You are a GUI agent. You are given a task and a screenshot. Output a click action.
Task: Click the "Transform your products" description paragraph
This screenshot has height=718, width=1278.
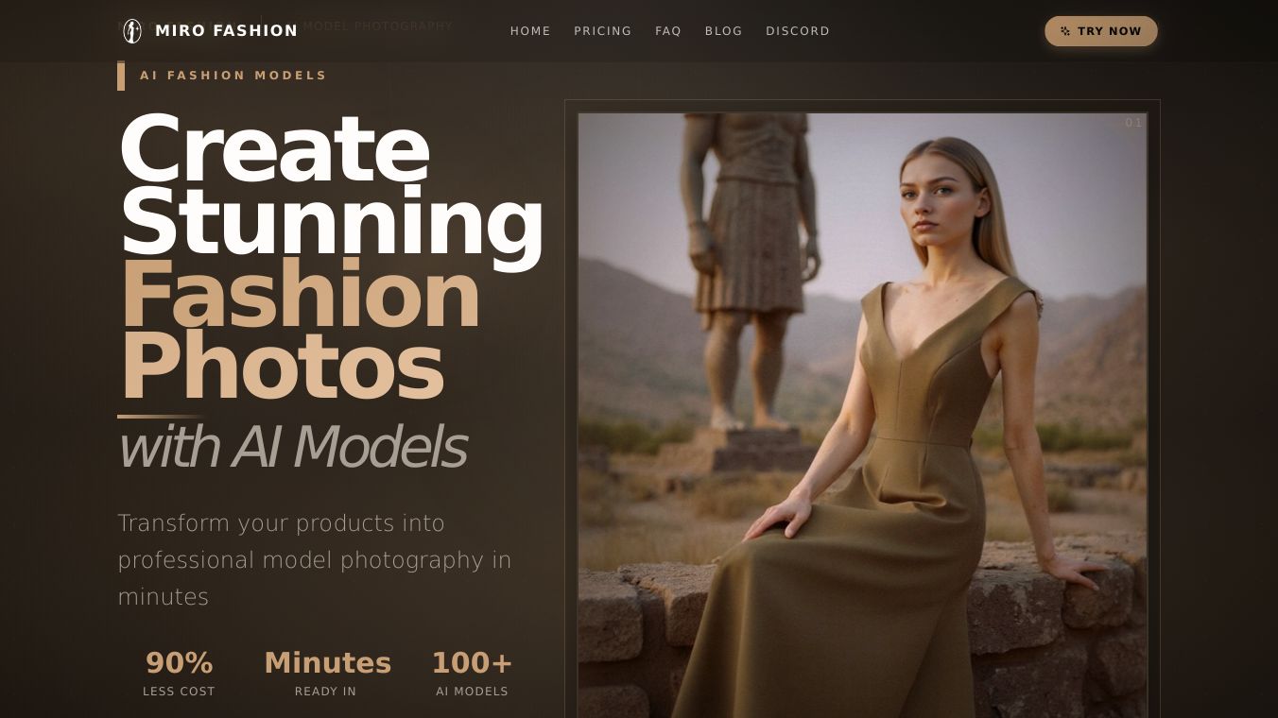(315, 560)
